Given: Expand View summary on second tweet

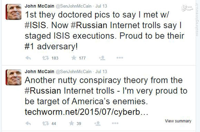Looking at the screenshot, I should [178, 121].
